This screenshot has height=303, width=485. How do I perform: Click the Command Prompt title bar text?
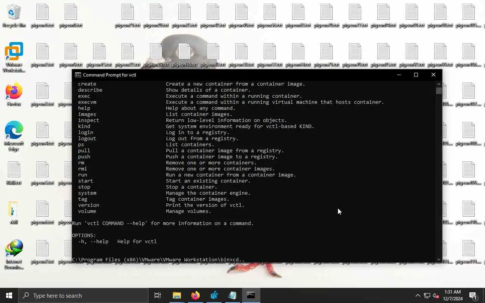(110, 75)
